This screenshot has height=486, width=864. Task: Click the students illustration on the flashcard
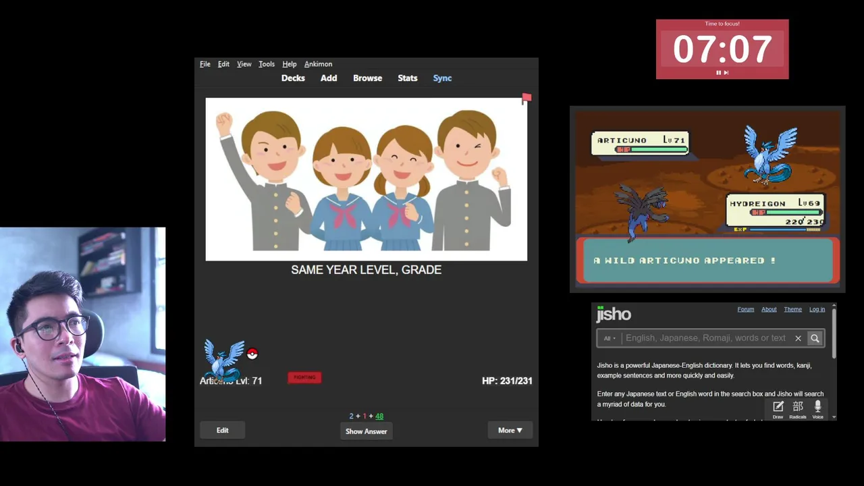tap(367, 180)
